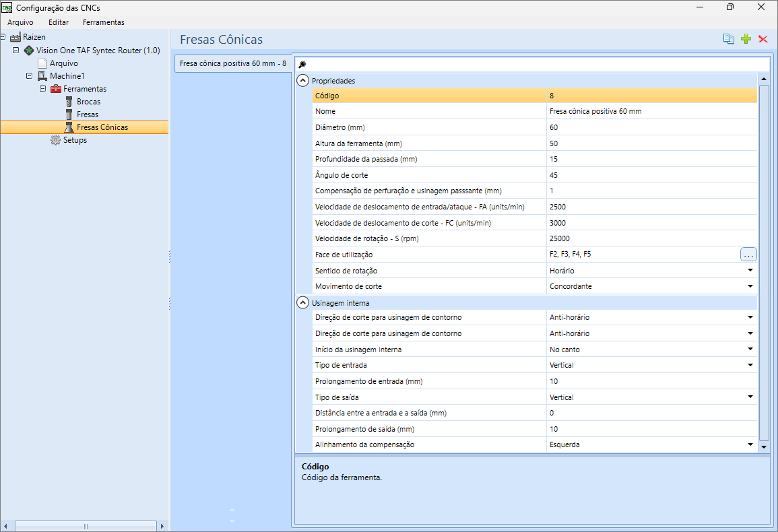
Task: Edit the Código value 8
Action: 652,96
